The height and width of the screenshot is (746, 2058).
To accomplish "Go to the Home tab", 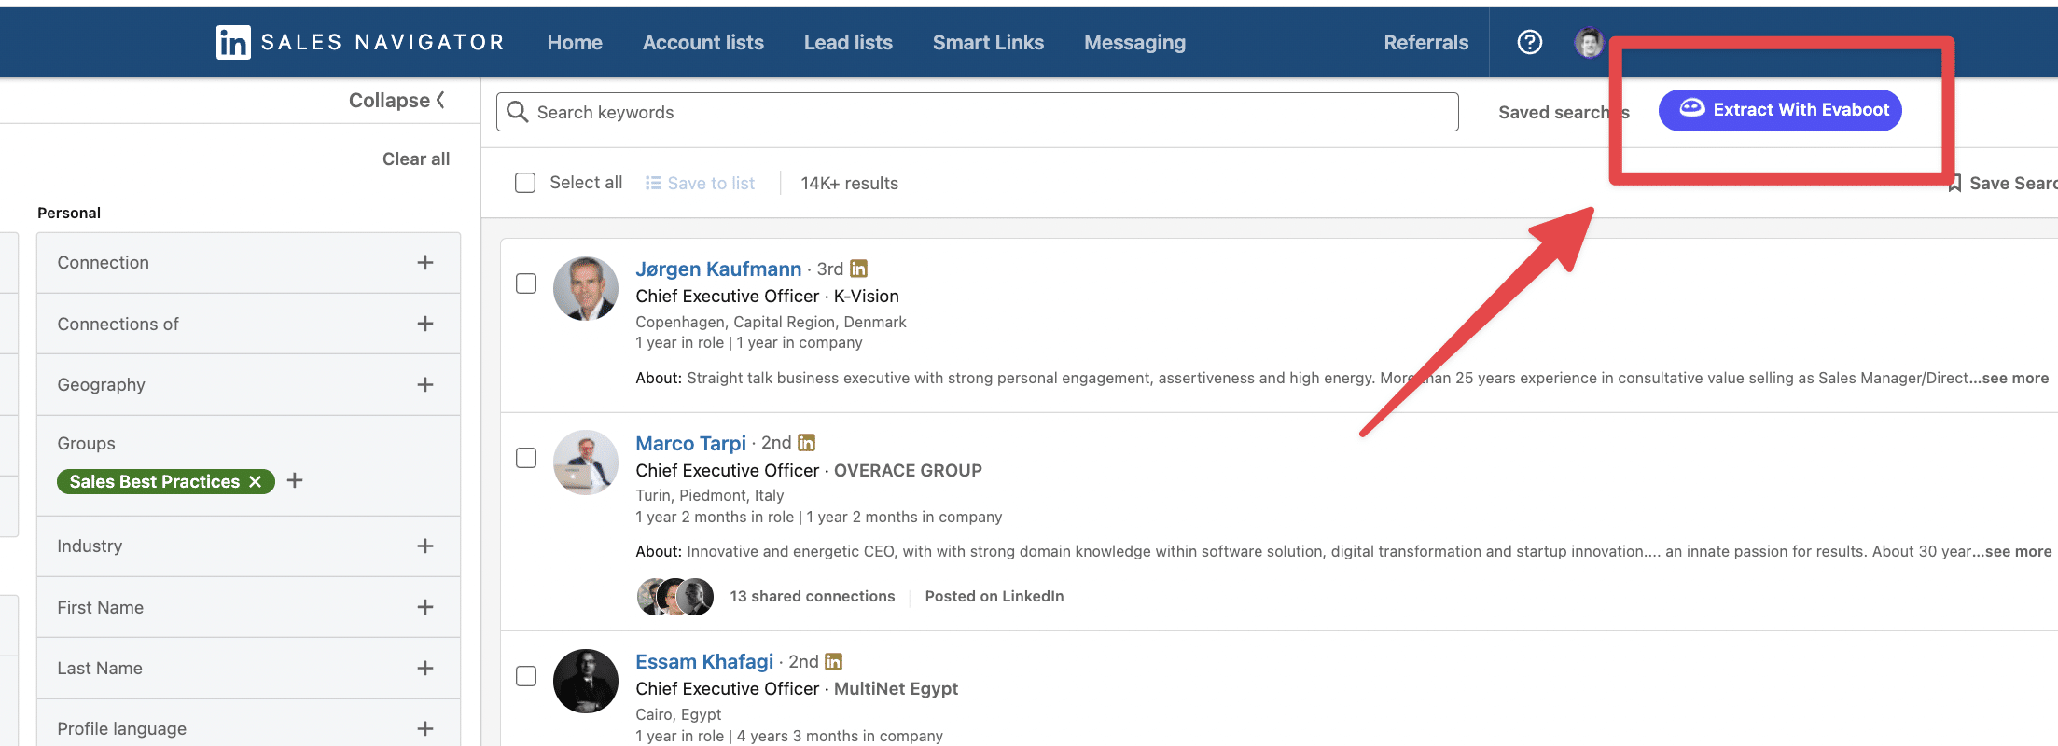I will coord(575,42).
